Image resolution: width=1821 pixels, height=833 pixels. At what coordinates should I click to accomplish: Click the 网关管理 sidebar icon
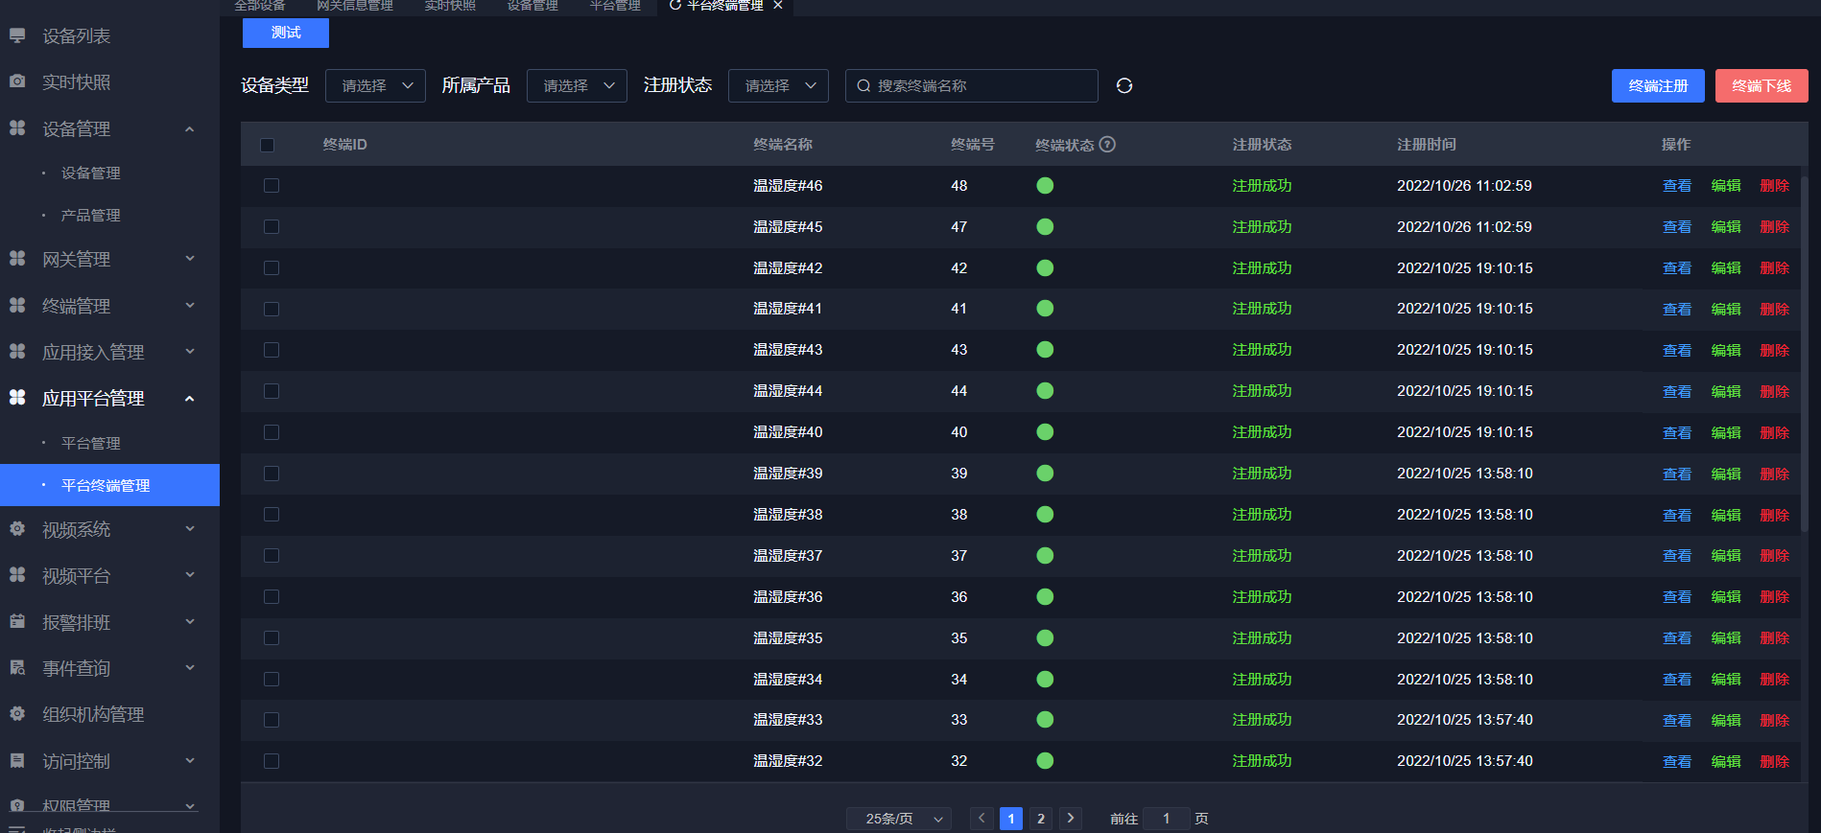tap(17, 259)
